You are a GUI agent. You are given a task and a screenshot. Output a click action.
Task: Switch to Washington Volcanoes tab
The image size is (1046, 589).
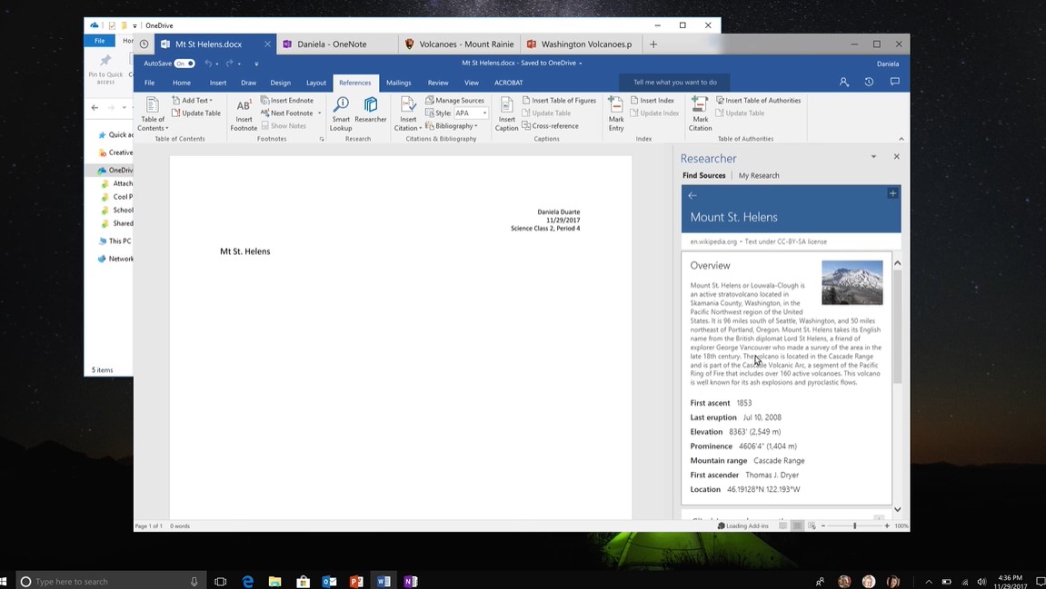pos(580,44)
